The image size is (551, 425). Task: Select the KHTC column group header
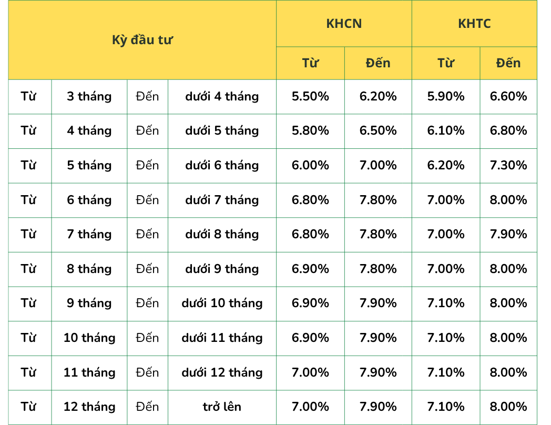[474, 24]
